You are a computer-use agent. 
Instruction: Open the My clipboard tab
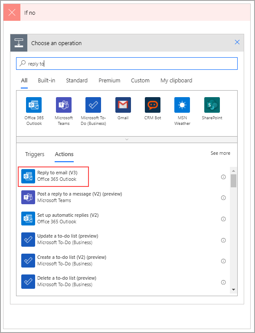pyautogui.click(x=177, y=81)
